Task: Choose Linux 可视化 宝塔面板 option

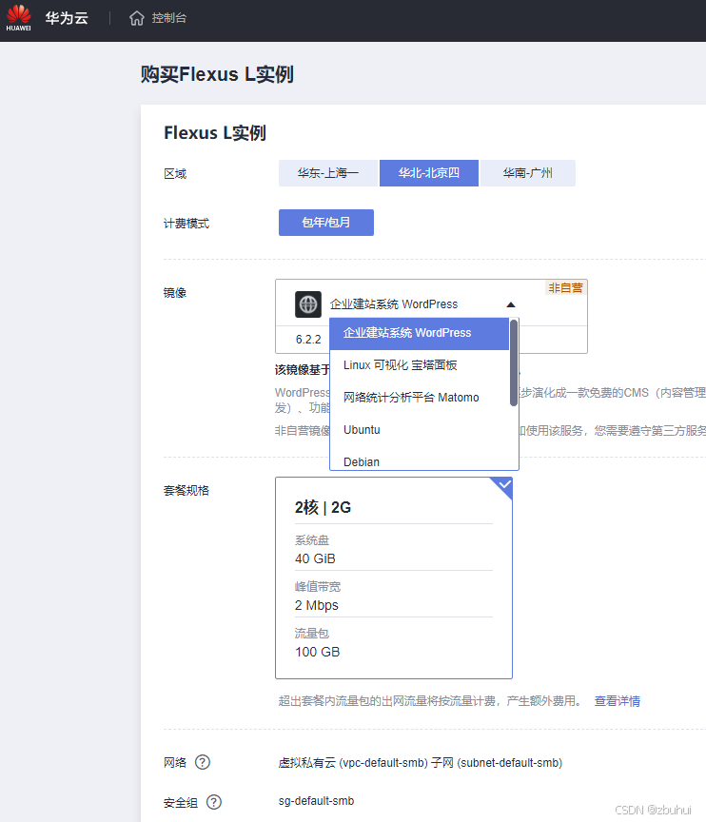Action: pyautogui.click(x=420, y=365)
